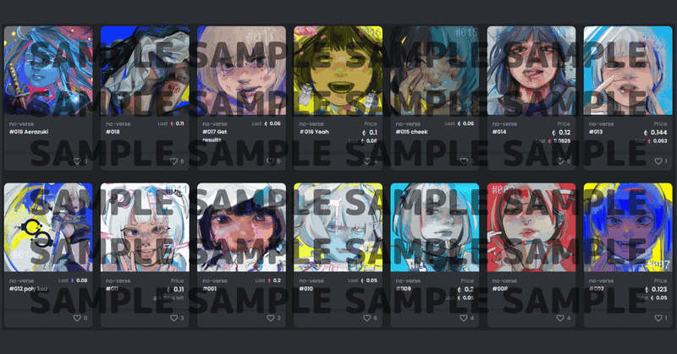
Task: Open the #016 Yeah yellow artwork thumbnail
Action: click(x=338, y=71)
